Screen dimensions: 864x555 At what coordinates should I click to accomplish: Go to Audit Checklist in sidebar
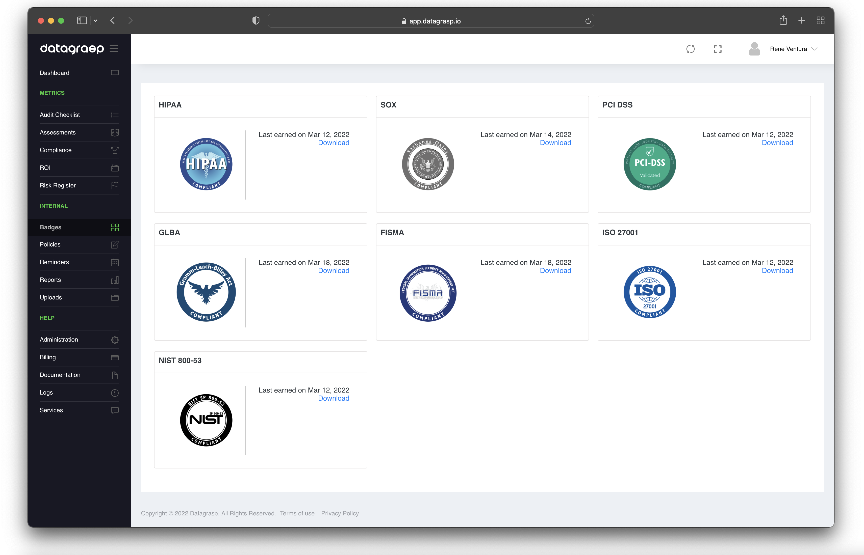[x=60, y=115]
